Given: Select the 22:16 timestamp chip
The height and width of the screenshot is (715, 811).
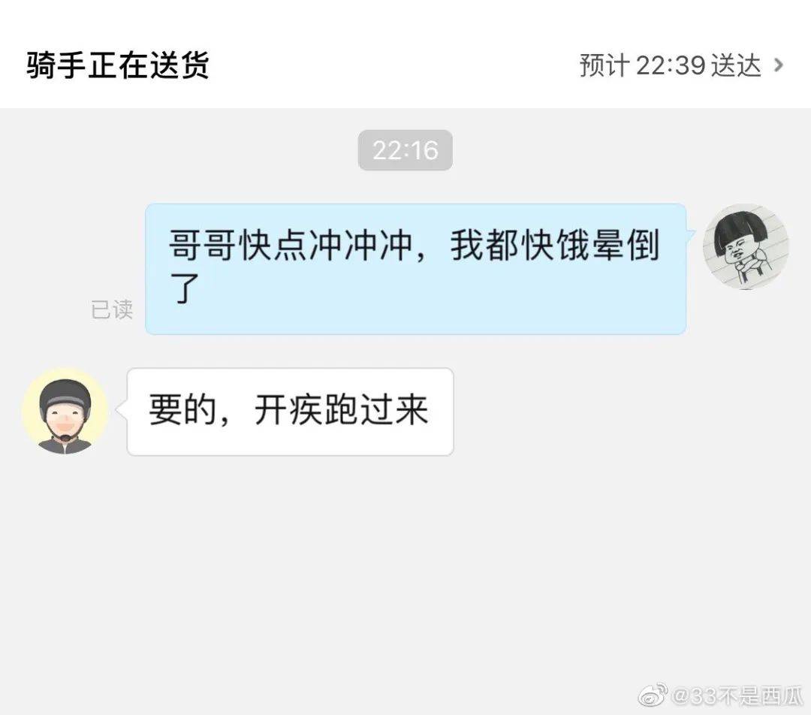Looking at the screenshot, I should (405, 150).
